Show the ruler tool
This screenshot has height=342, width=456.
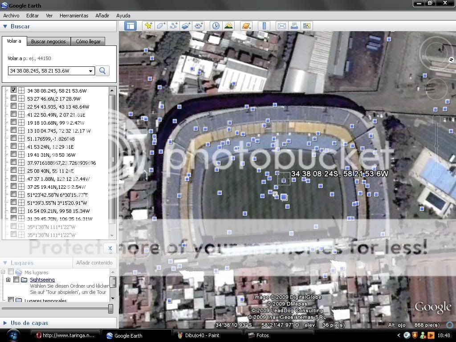click(x=264, y=26)
